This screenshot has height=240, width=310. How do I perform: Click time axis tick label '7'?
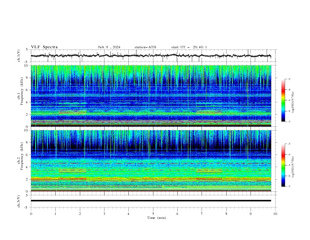tap(202, 214)
